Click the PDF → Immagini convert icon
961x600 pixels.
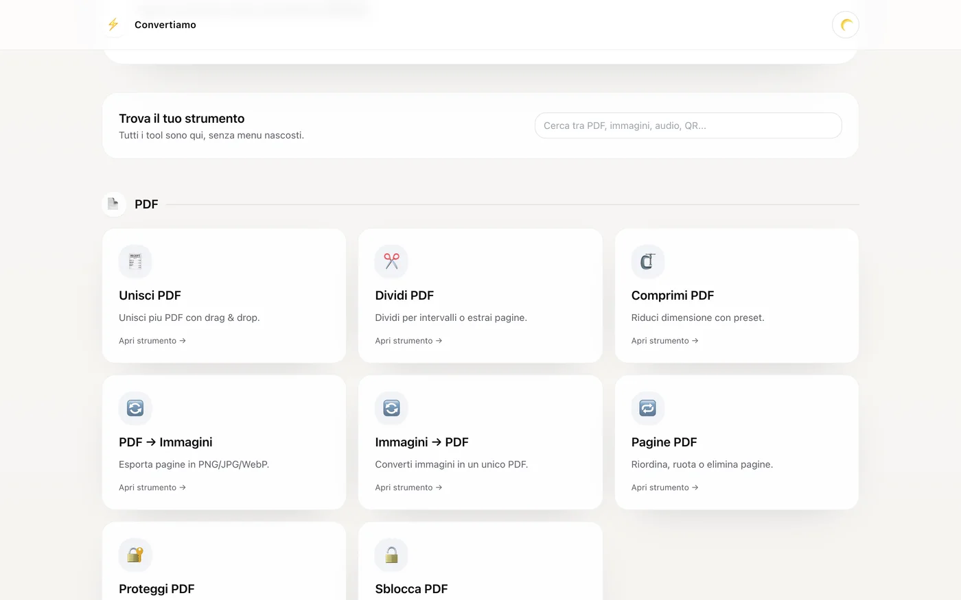(135, 408)
